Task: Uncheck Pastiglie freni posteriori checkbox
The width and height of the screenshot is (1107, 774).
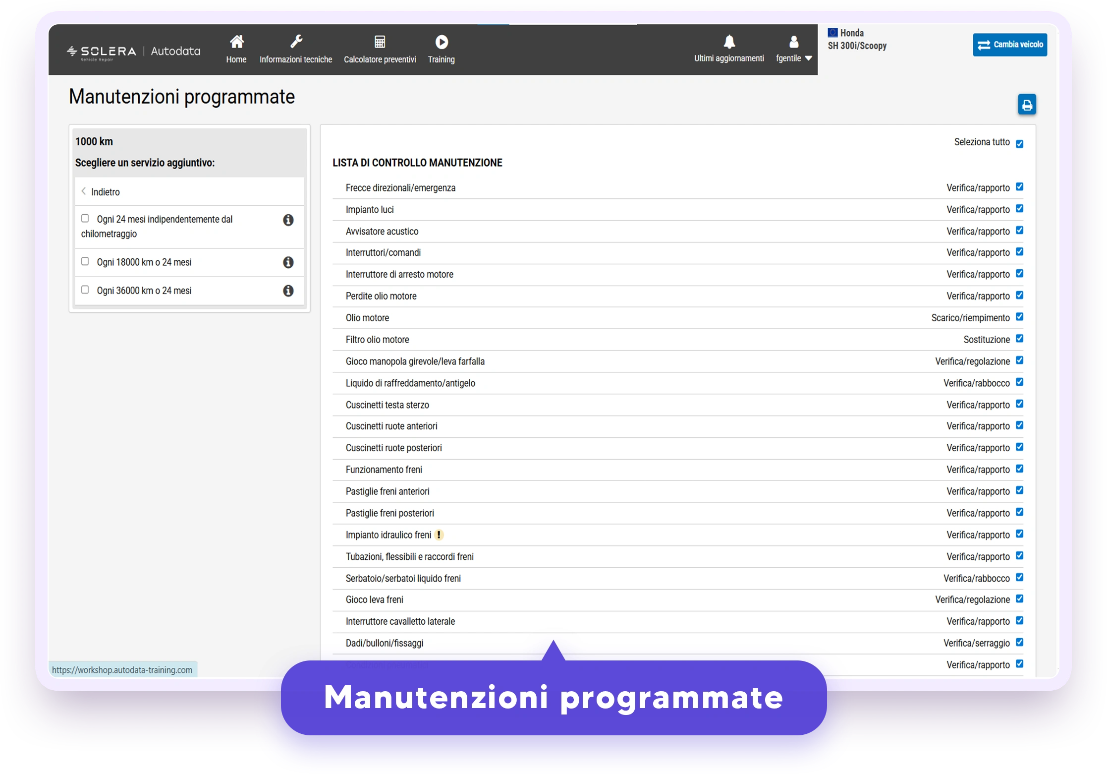Action: pyautogui.click(x=1020, y=512)
